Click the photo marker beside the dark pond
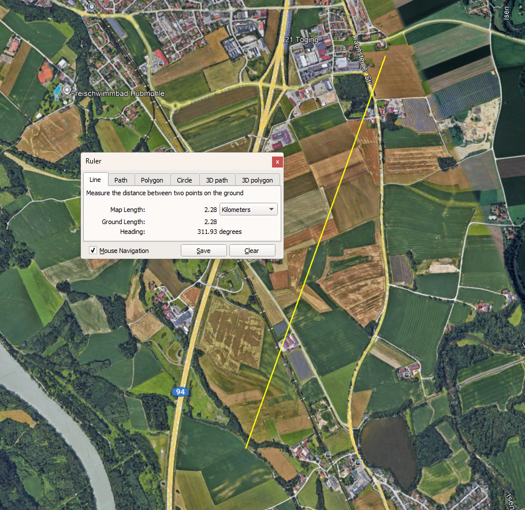 (x=358, y=463)
